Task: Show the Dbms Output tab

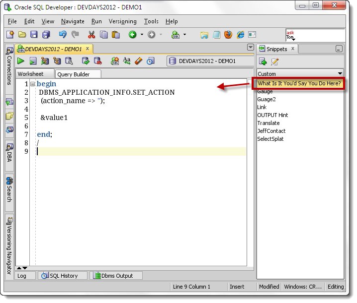Action: (x=116, y=276)
